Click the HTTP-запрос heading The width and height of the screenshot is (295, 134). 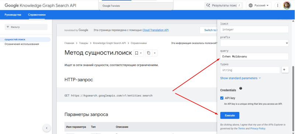point(79,80)
